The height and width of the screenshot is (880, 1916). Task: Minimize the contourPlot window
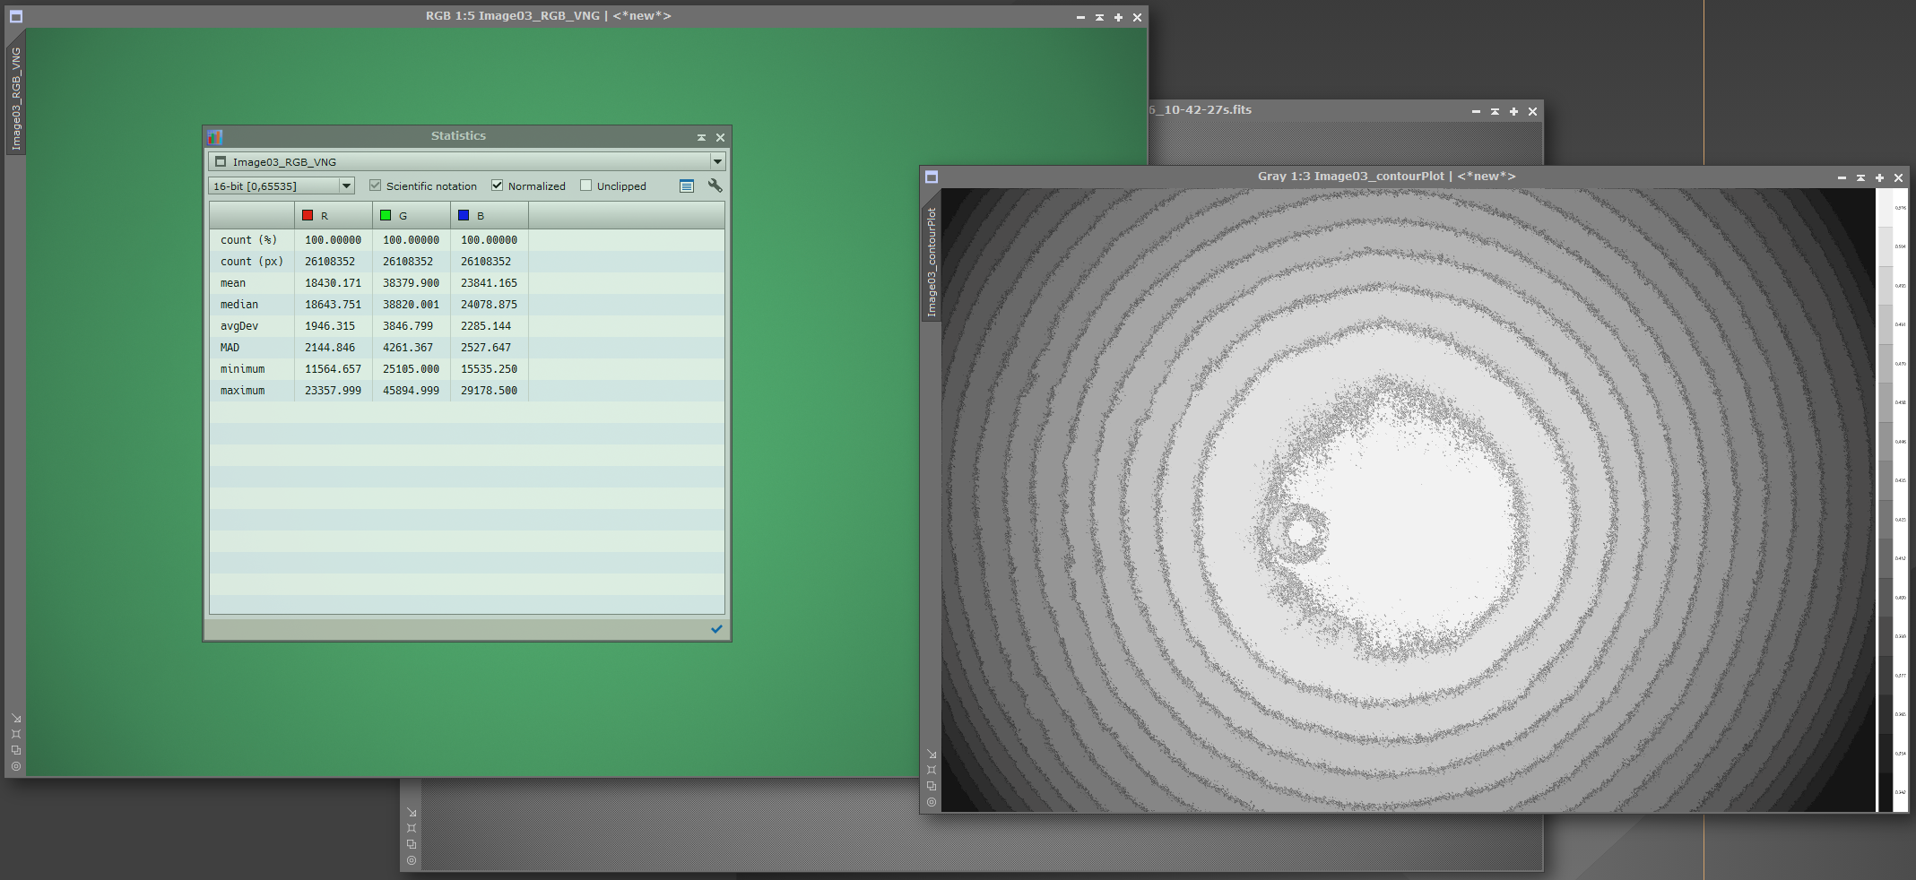tap(1842, 177)
